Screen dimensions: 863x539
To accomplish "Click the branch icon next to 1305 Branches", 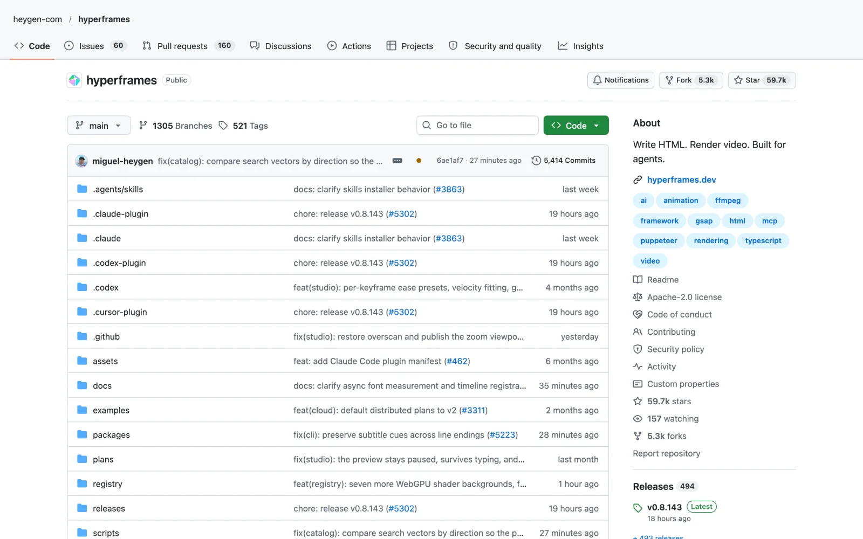I will click(143, 126).
